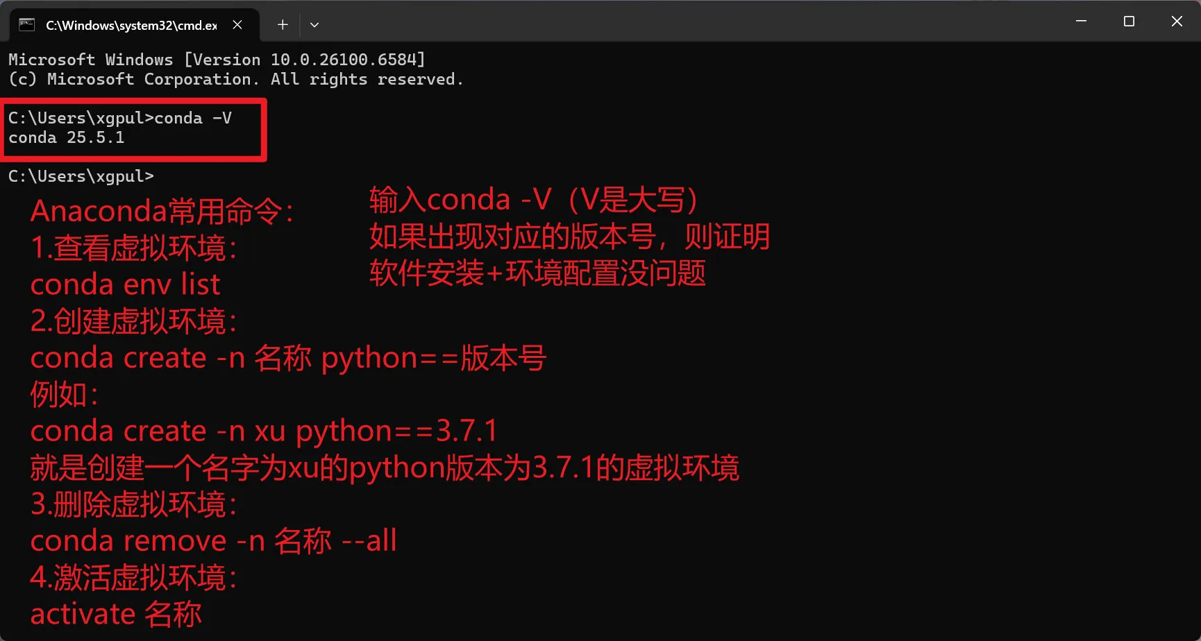Minimize the terminal window
Image resolution: width=1201 pixels, height=641 pixels.
point(1081,22)
